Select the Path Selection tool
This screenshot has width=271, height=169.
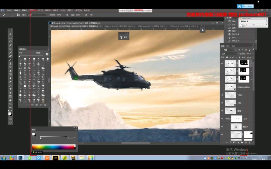(x=11, y=93)
